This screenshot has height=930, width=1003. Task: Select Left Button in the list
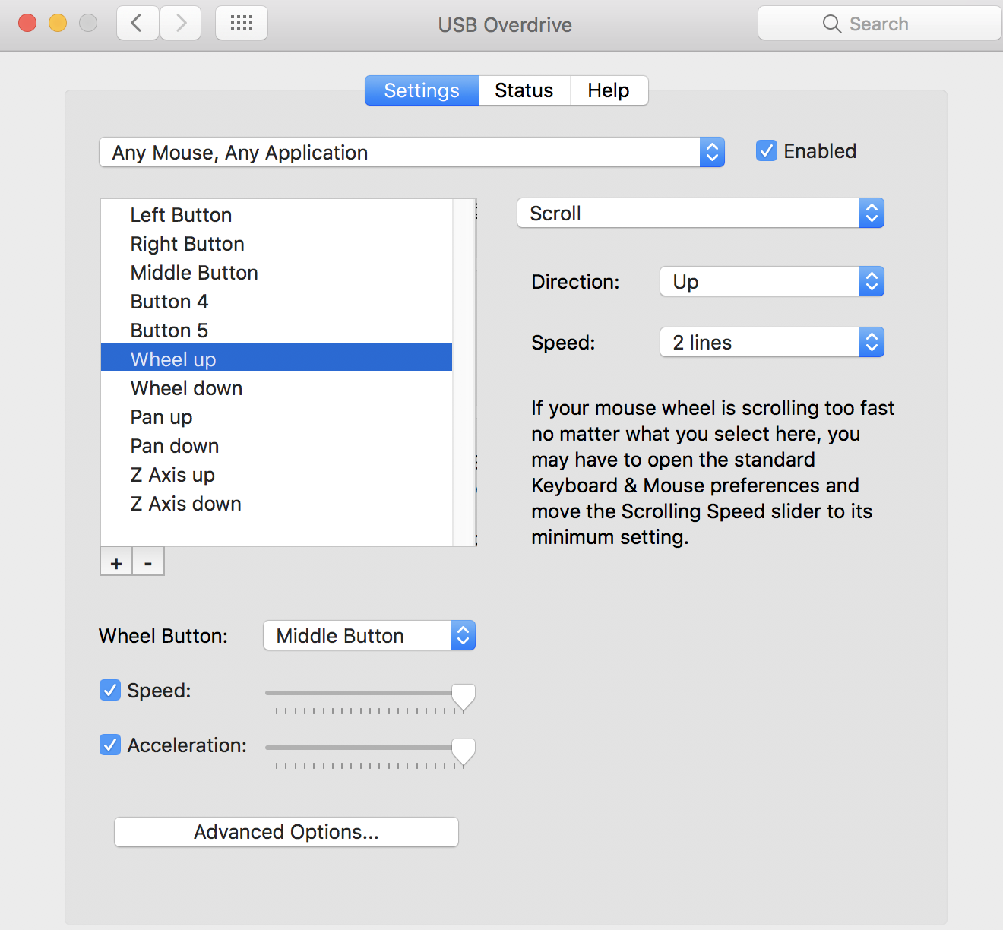(277, 215)
